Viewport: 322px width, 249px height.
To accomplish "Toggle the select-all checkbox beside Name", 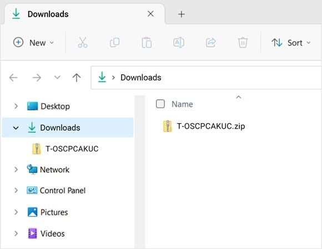I will [x=160, y=104].
